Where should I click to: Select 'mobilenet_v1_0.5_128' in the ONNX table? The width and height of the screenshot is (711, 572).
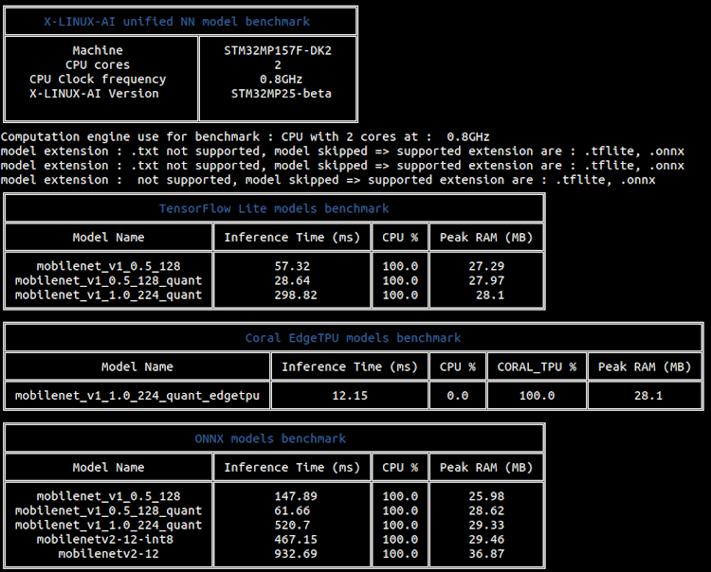point(108,496)
